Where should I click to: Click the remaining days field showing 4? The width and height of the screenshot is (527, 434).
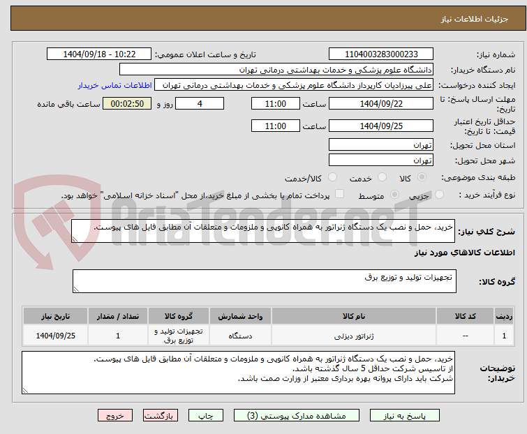pyautogui.click(x=200, y=103)
